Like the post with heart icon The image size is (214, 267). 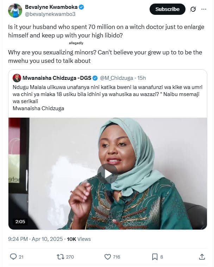(108, 257)
